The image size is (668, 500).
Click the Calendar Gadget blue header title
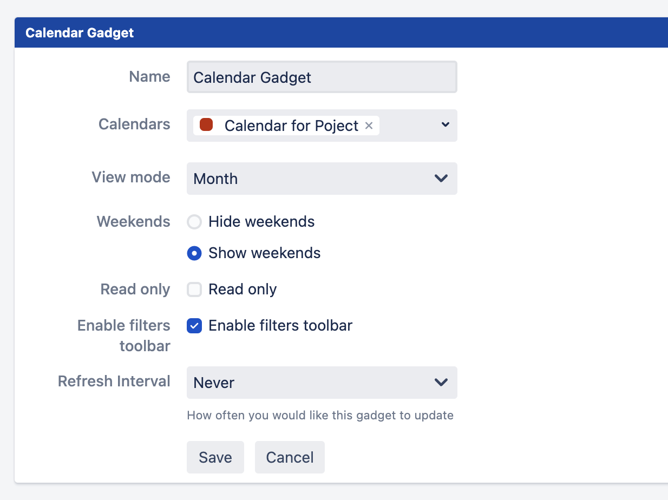tap(80, 32)
